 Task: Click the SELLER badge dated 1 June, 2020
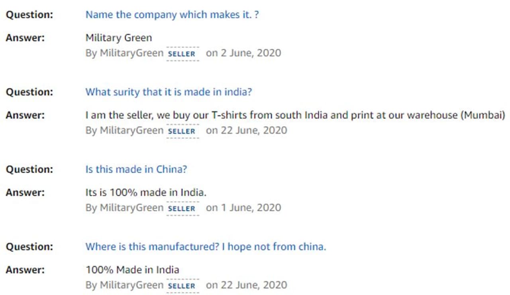pyautogui.click(x=182, y=208)
